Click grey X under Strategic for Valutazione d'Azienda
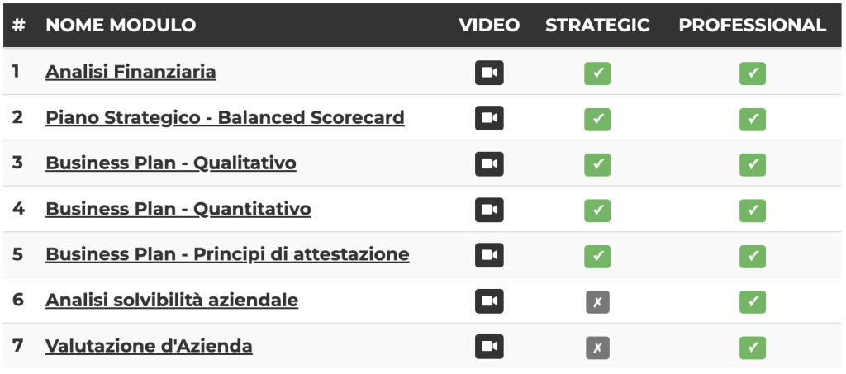Image resolution: width=846 pixels, height=374 pixels. [x=597, y=348]
